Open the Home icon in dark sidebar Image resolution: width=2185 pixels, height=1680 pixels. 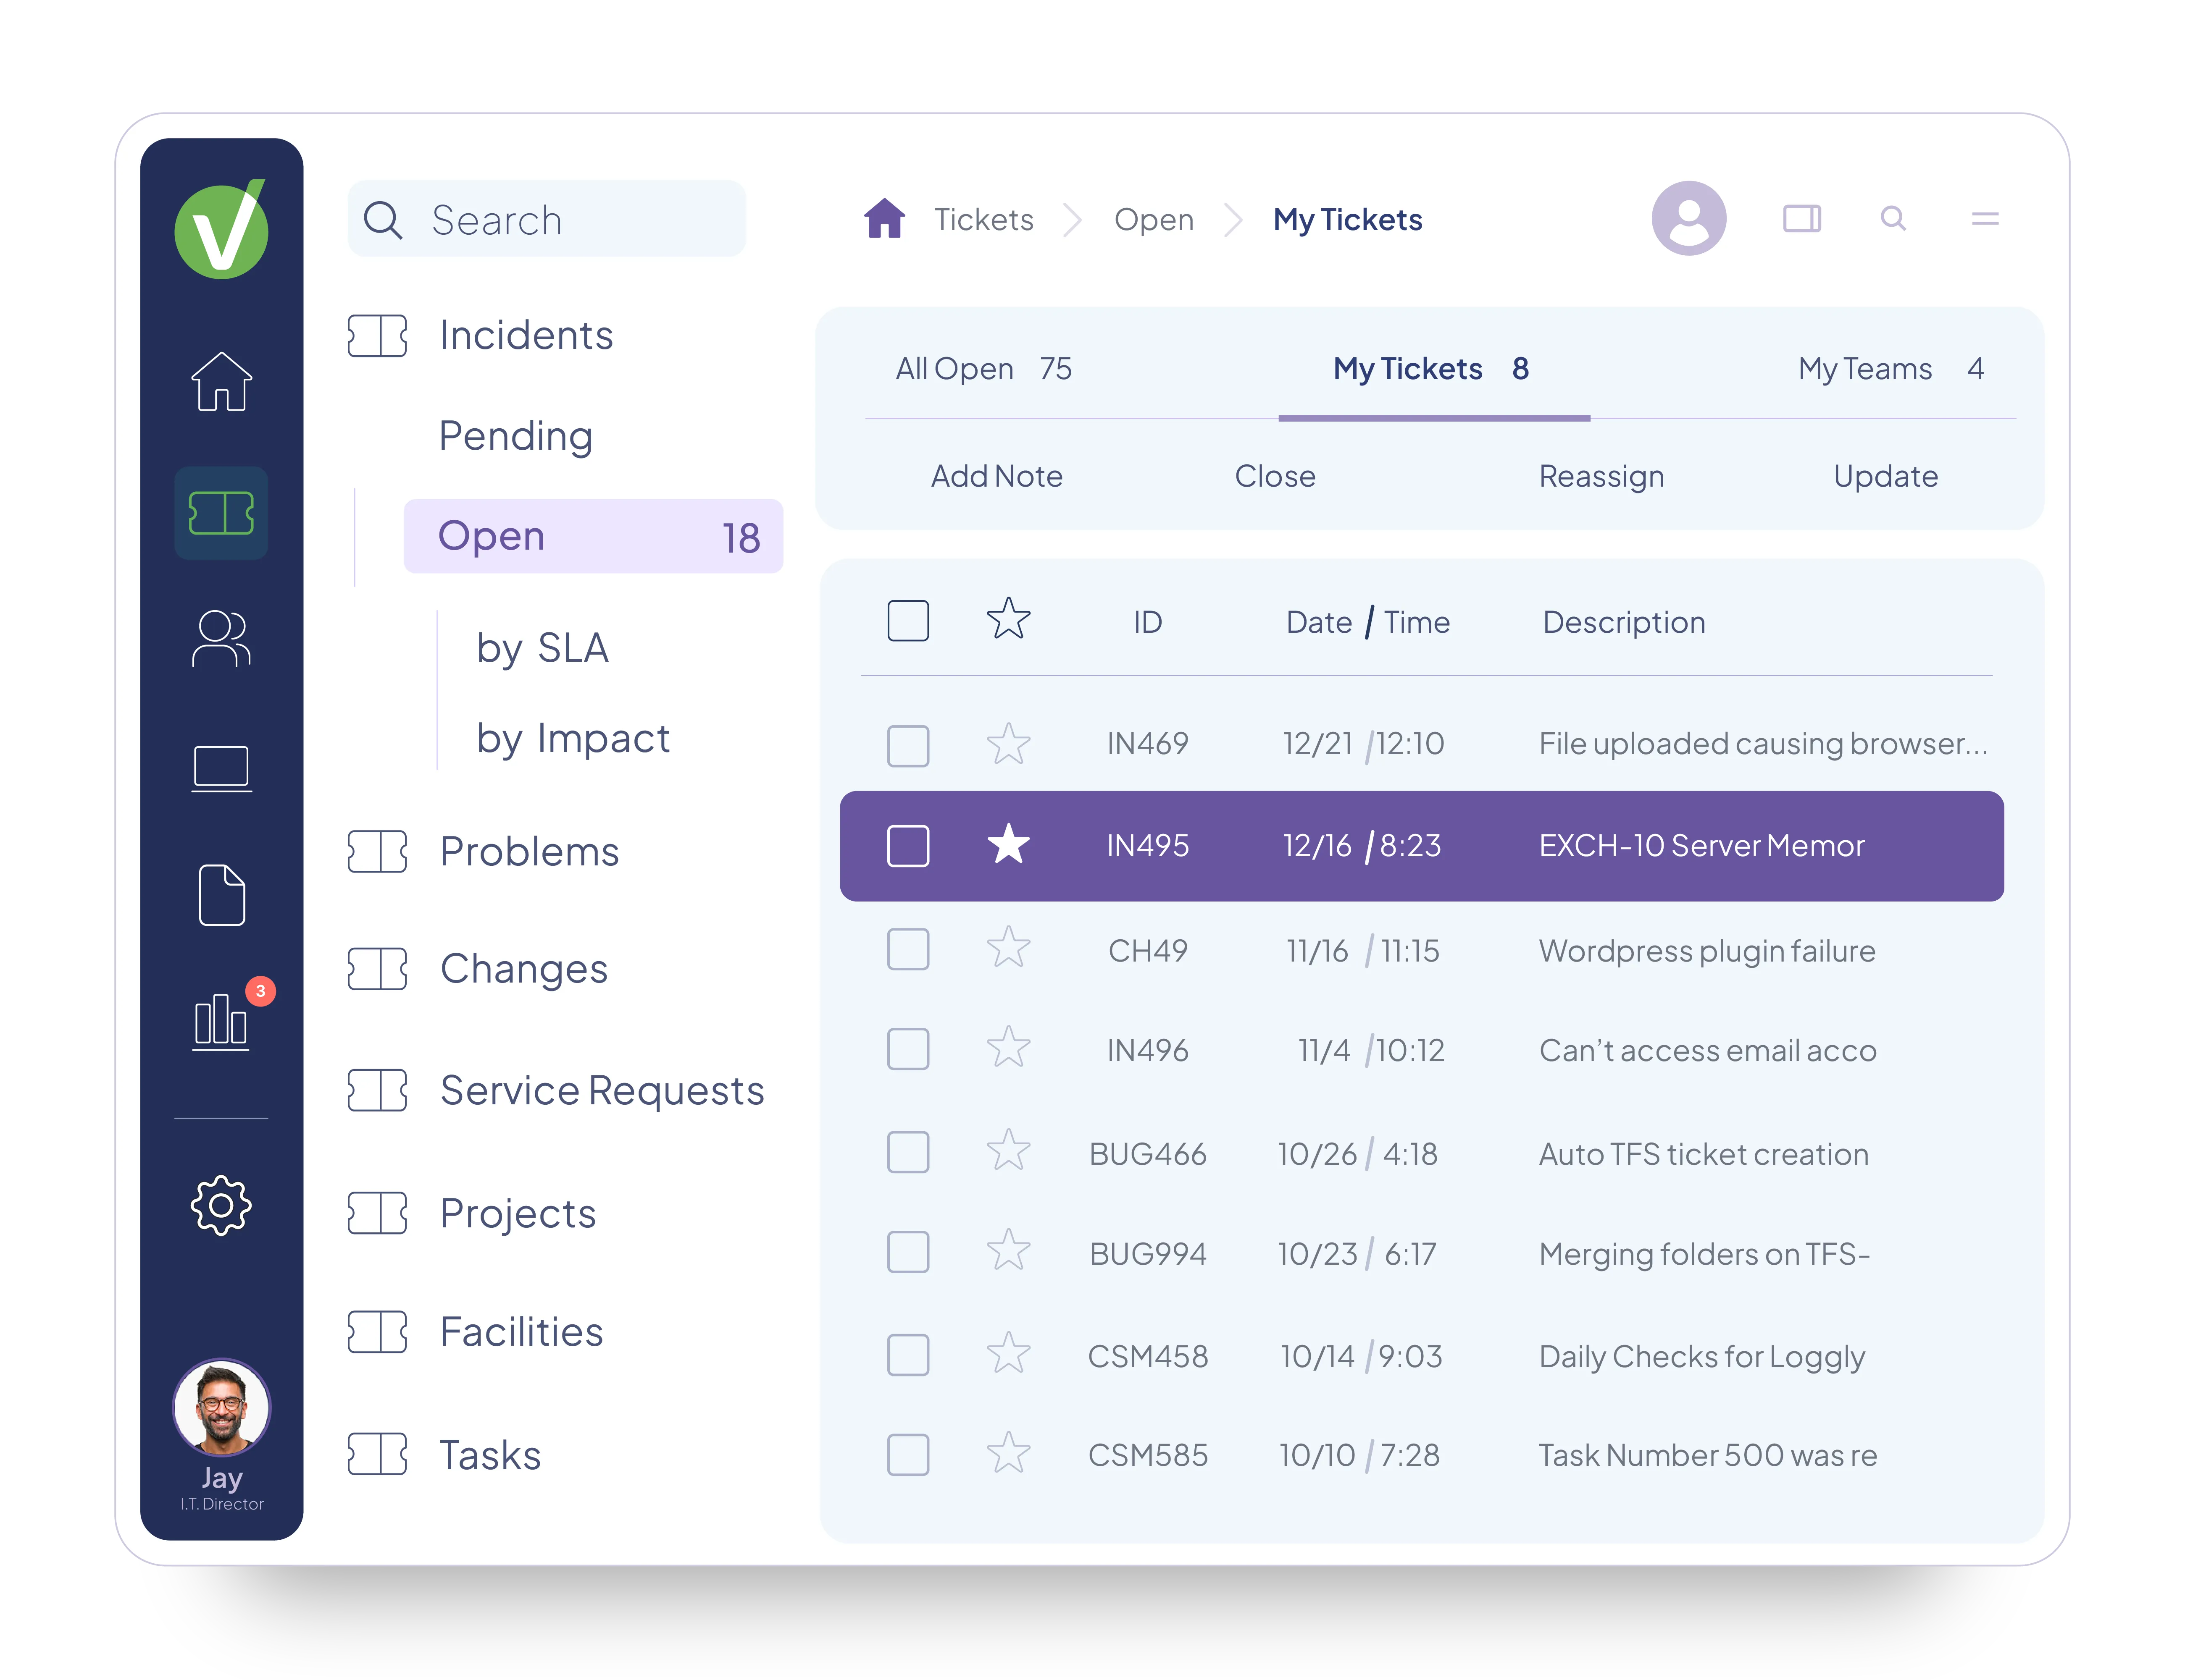pyautogui.click(x=221, y=381)
